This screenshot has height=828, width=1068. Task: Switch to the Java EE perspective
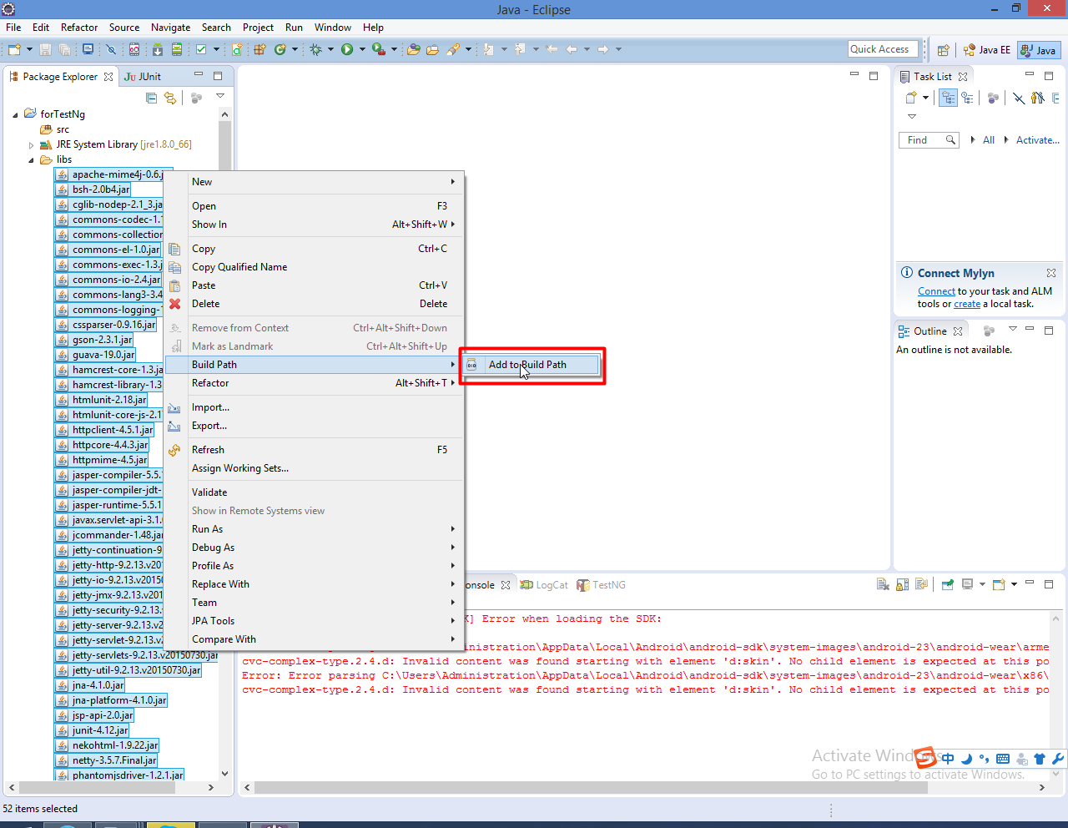pos(986,50)
